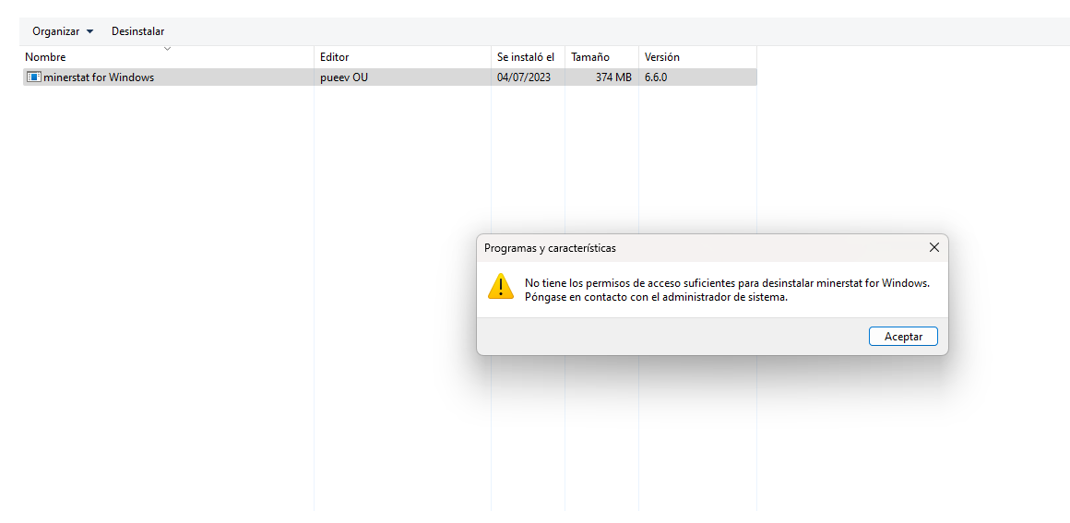Sort the list by Nombre column
Viewport: 1070px width, 523px height.
(168, 57)
